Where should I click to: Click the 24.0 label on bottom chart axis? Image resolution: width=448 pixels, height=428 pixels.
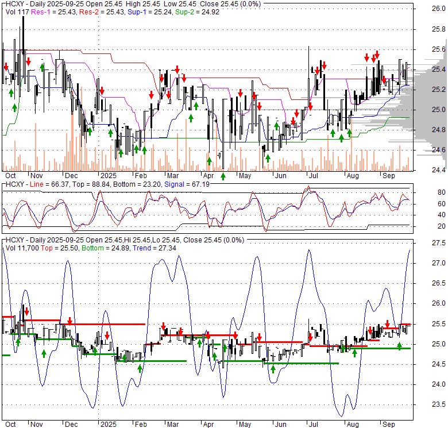[439, 384]
